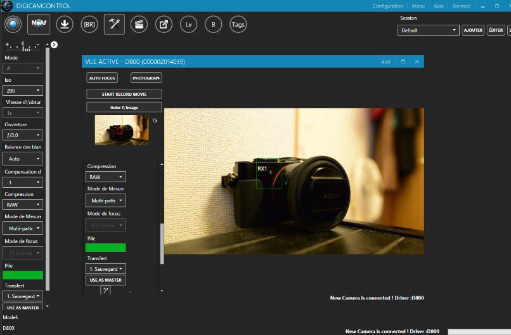The image size is (511, 335).
Task: Open the Iso 200 dropdown in sidebar
Action: point(22,90)
